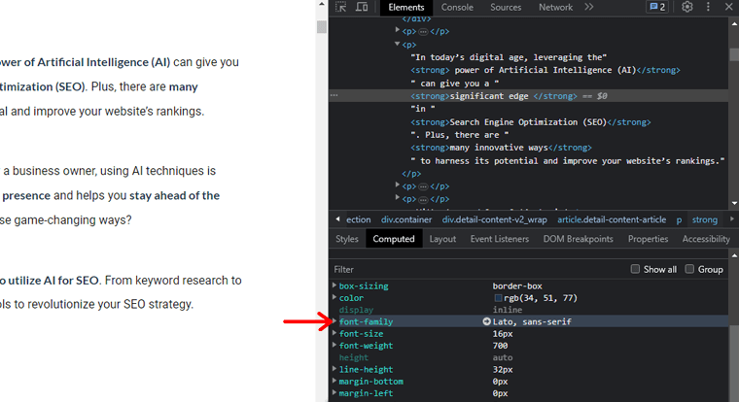Select the strong 'many innovative ways' node
The width and height of the screenshot is (739, 402).
pos(501,148)
